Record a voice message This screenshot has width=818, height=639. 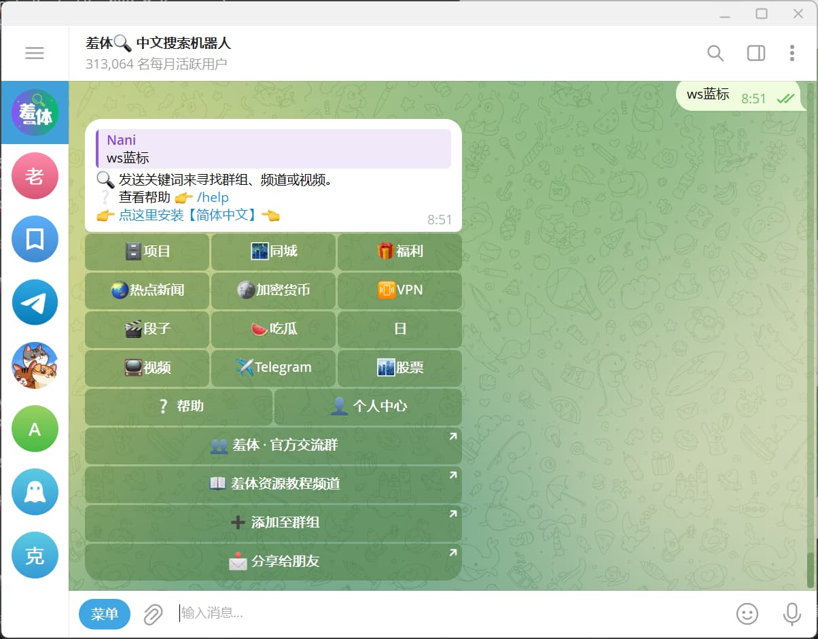tap(792, 614)
